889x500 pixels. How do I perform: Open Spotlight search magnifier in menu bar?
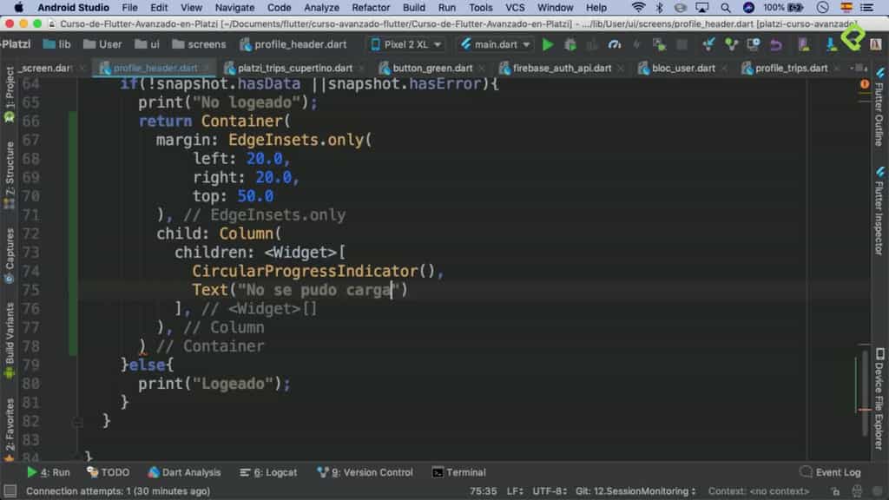coord(725,7)
